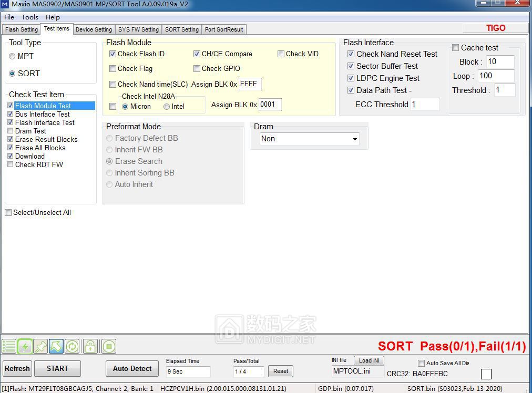The width and height of the screenshot is (532, 393).
Task: Select the MPT tool type
Action: point(12,56)
